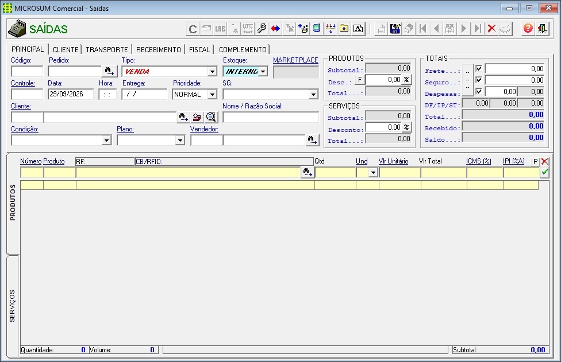Viewport: 561px width, 362px height.
Task: Open the Plano dropdown
Action: click(x=180, y=141)
